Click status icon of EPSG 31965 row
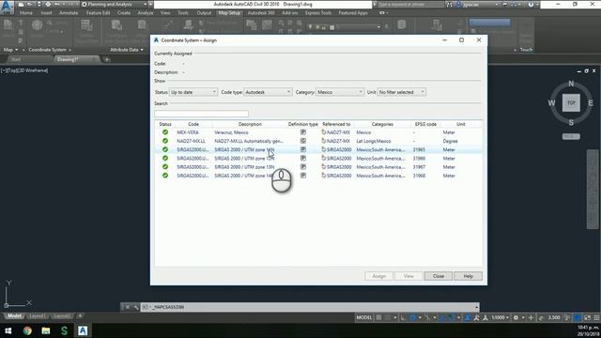Image resolution: width=601 pixels, height=338 pixels. [165, 149]
